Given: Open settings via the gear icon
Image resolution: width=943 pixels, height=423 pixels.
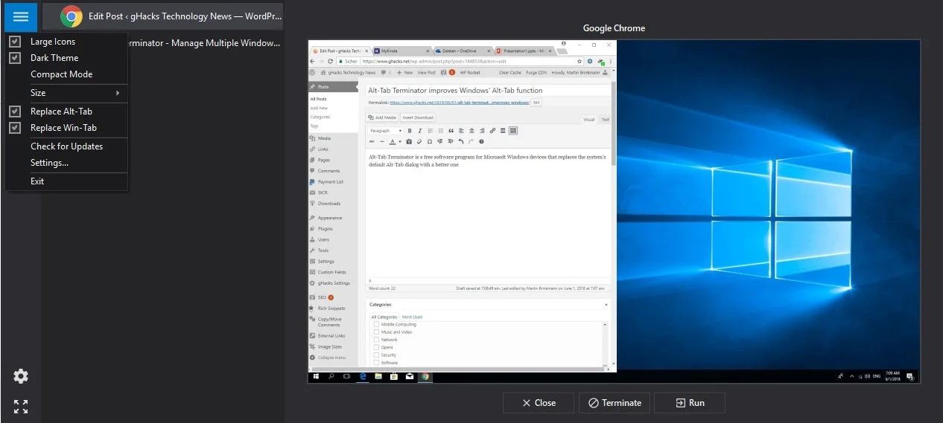Looking at the screenshot, I should click(21, 376).
